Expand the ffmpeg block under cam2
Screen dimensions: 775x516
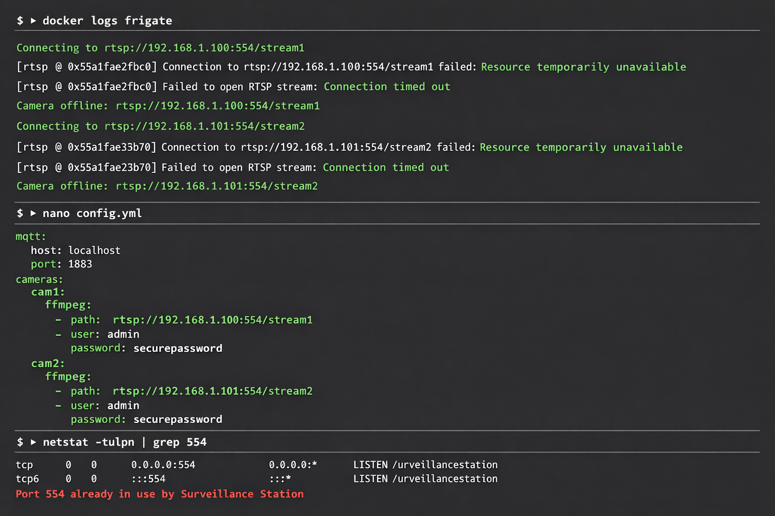[68, 376]
